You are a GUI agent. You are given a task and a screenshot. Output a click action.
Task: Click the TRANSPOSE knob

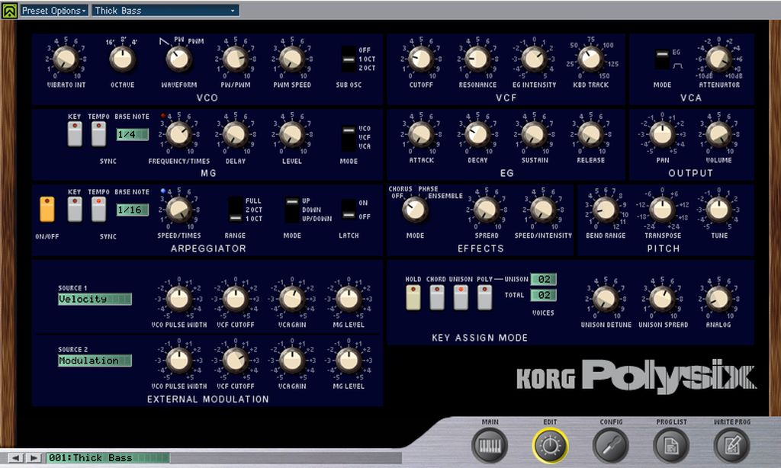(x=662, y=210)
